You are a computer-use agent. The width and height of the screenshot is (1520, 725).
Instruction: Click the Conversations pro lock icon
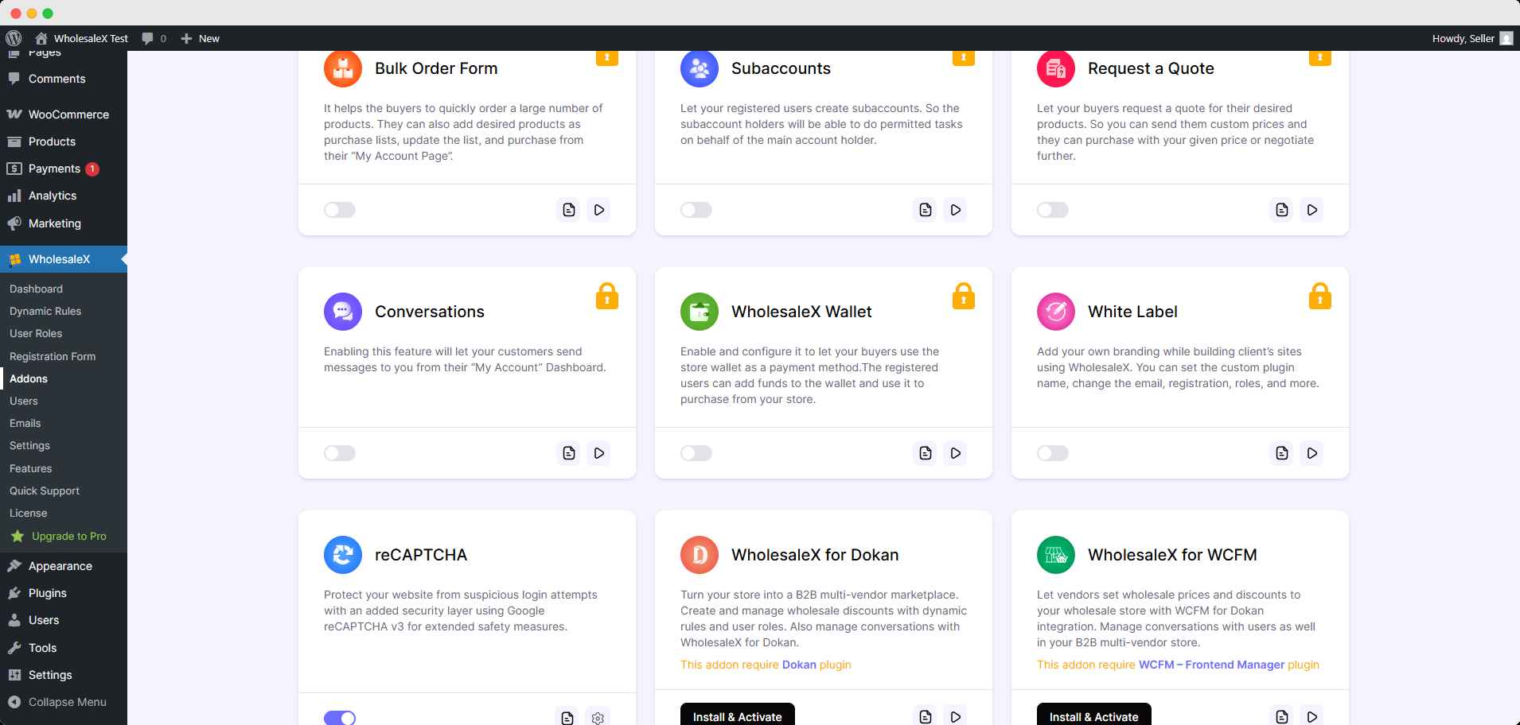tap(607, 296)
